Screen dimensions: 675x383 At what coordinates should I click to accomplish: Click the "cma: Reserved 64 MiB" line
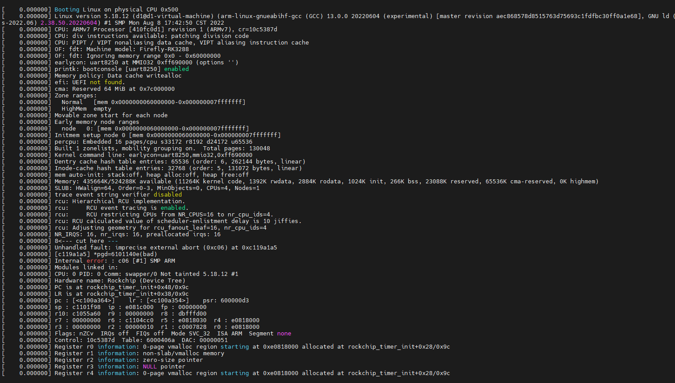pyautogui.click(x=115, y=89)
